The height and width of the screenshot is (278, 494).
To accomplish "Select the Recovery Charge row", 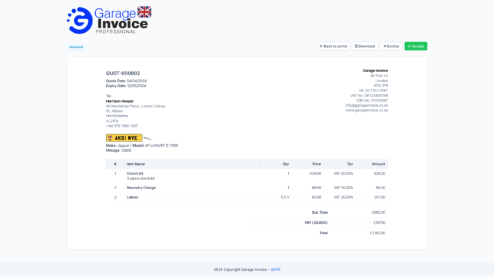I will [141, 188].
